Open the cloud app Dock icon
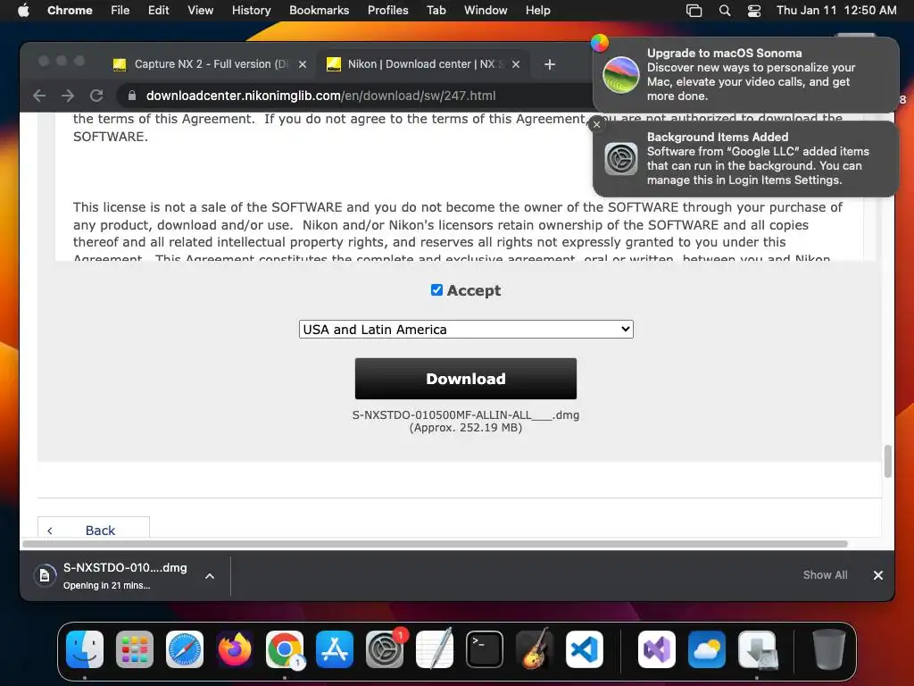This screenshot has height=686, width=914. (x=707, y=649)
